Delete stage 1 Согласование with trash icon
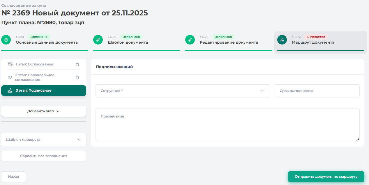Viewport: 369px width, 185px height. click(x=77, y=65)
